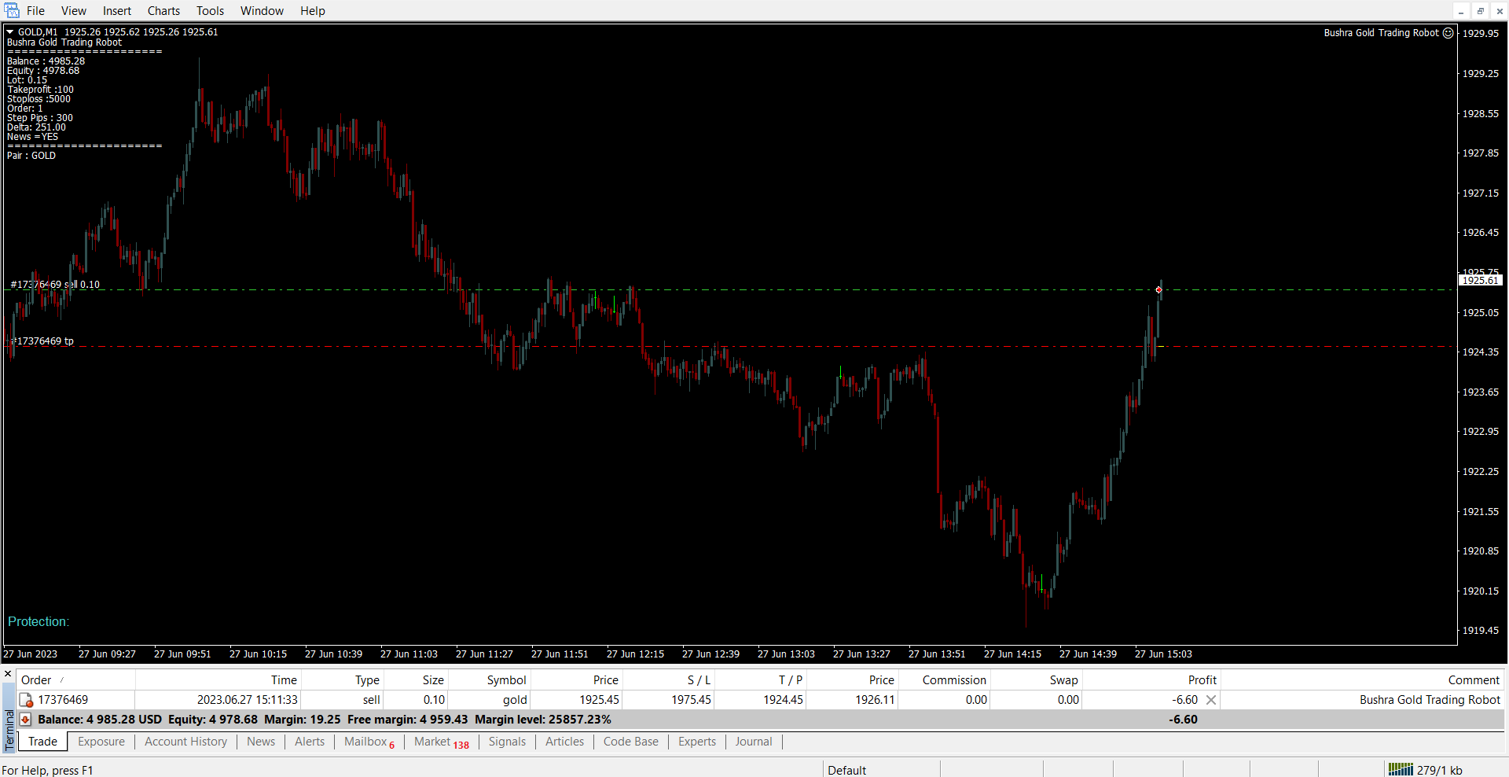
Task: Open the Insert menu
Action: pos(117,11)
